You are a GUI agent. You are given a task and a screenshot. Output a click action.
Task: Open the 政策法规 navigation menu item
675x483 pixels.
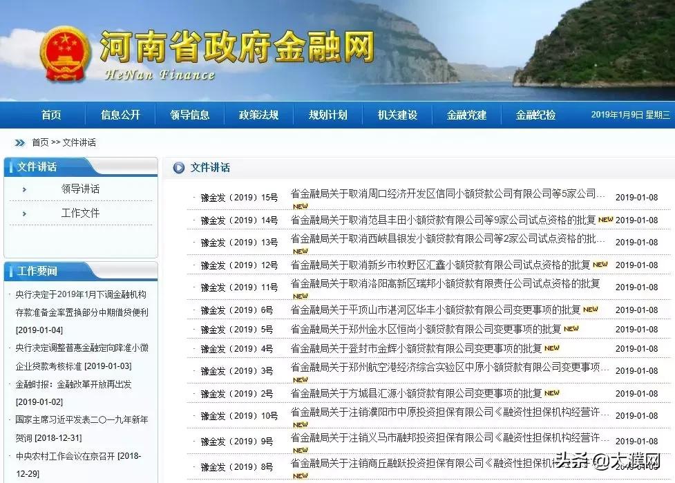pos(258,115)
